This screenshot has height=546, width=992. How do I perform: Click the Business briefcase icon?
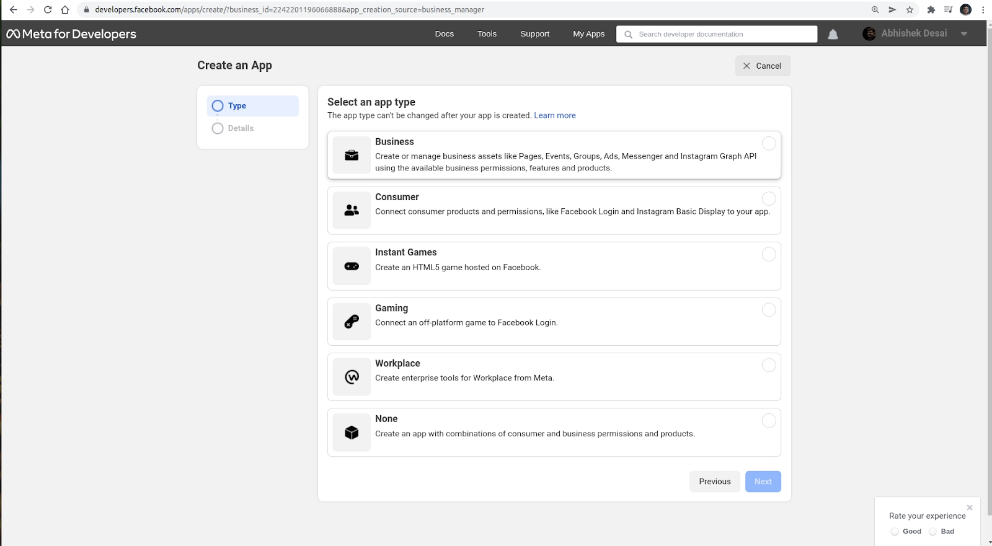[x=352, y=155]
